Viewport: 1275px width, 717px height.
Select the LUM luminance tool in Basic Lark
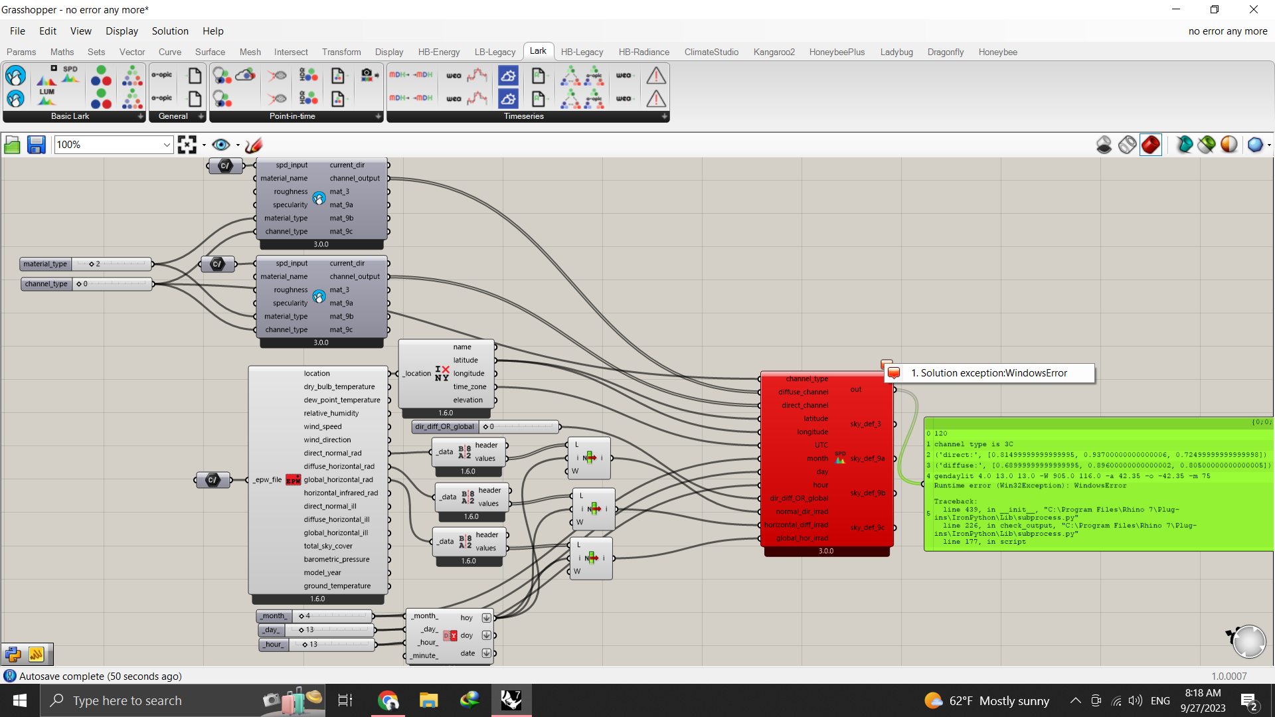pyautogui.click(x=46, y=100)
